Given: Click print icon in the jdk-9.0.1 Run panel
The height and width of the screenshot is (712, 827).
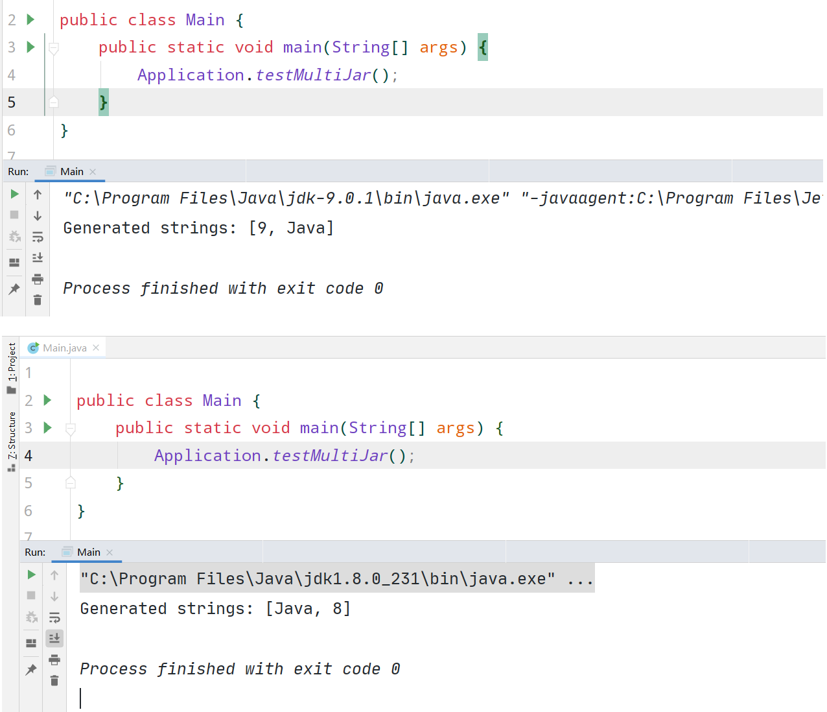Looking at the screenshot, I should point(38,279).
